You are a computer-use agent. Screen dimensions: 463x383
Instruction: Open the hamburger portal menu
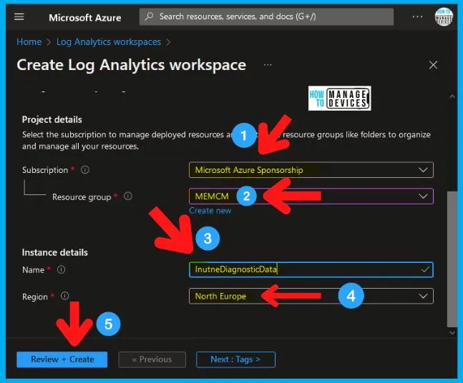click(19, 17)
